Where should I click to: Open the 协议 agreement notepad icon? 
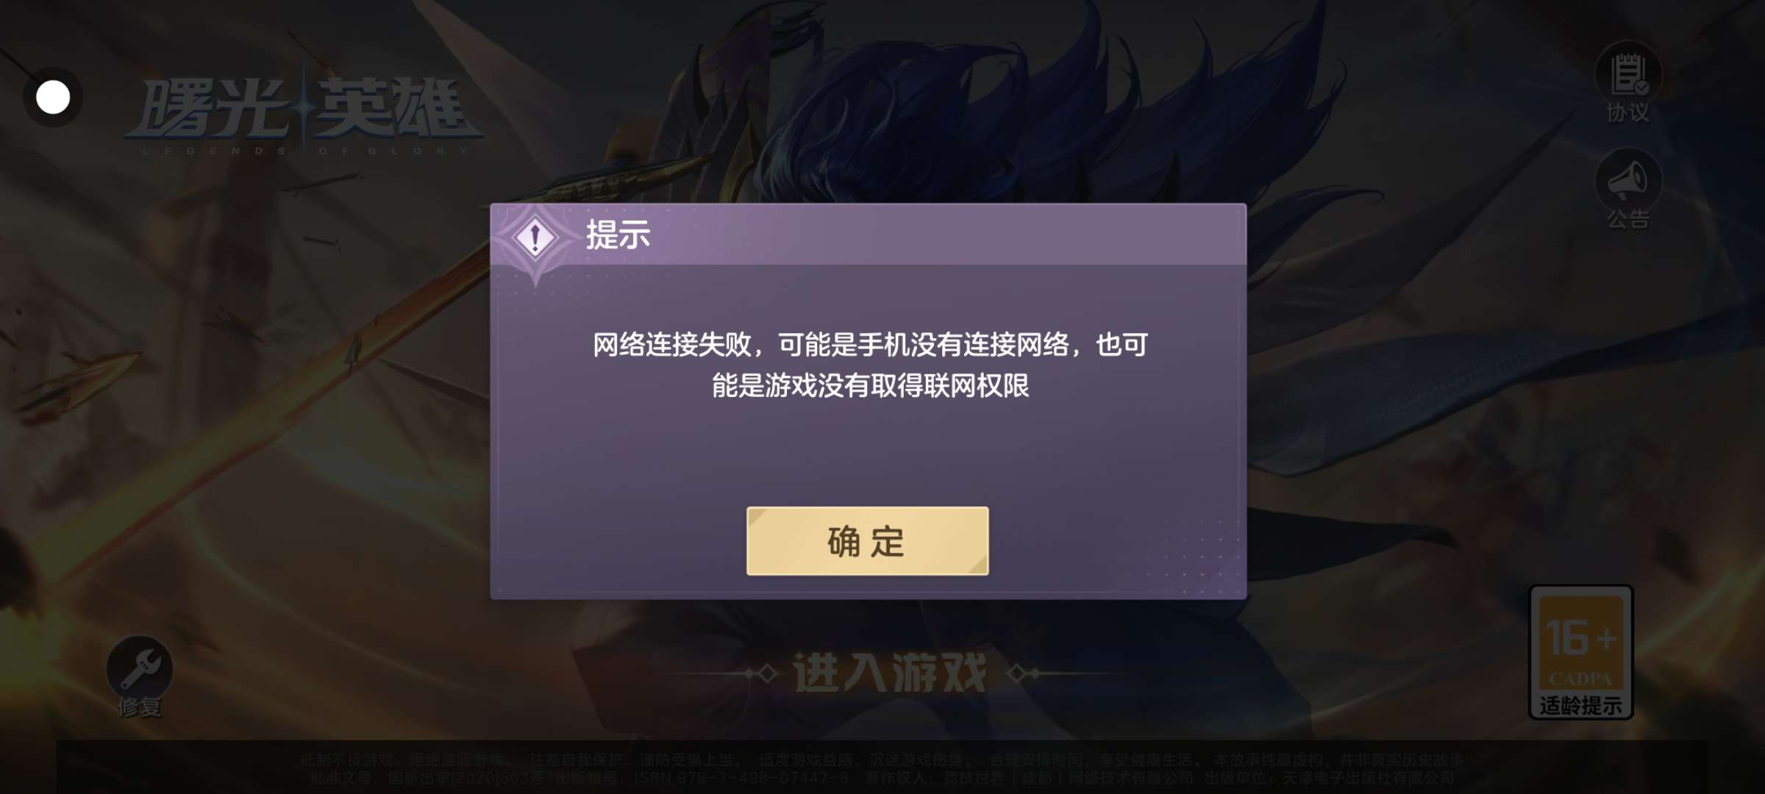point(1628,74)
